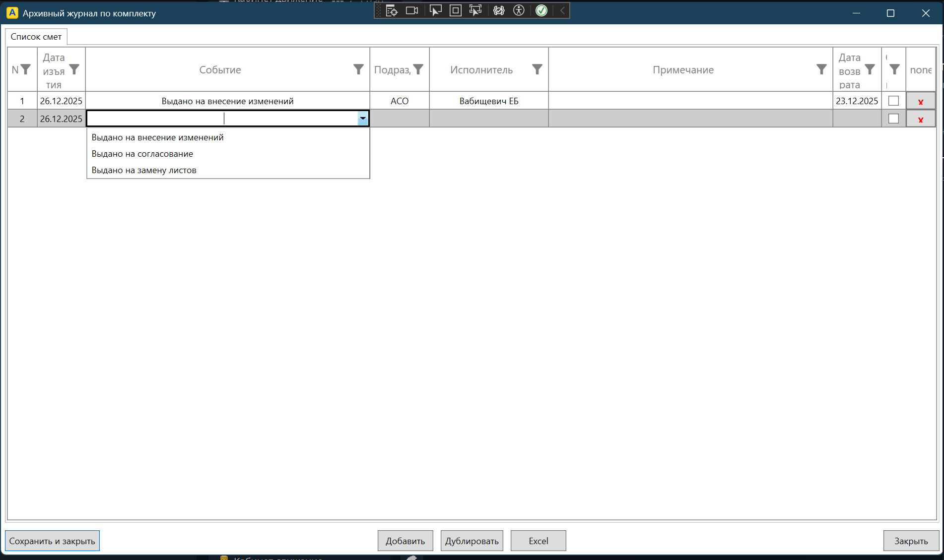Activate the select element pointer tool

435,10
